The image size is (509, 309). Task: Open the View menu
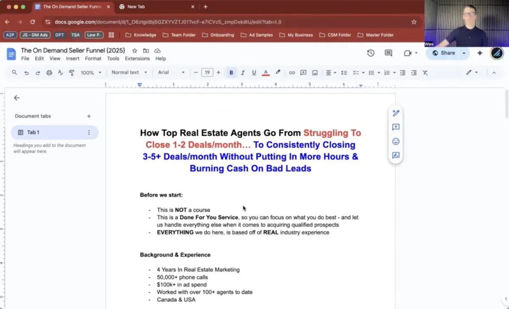tap(55, 58)
